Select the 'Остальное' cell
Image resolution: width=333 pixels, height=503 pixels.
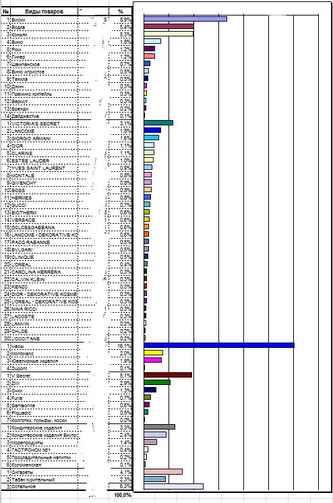(44, 487)
